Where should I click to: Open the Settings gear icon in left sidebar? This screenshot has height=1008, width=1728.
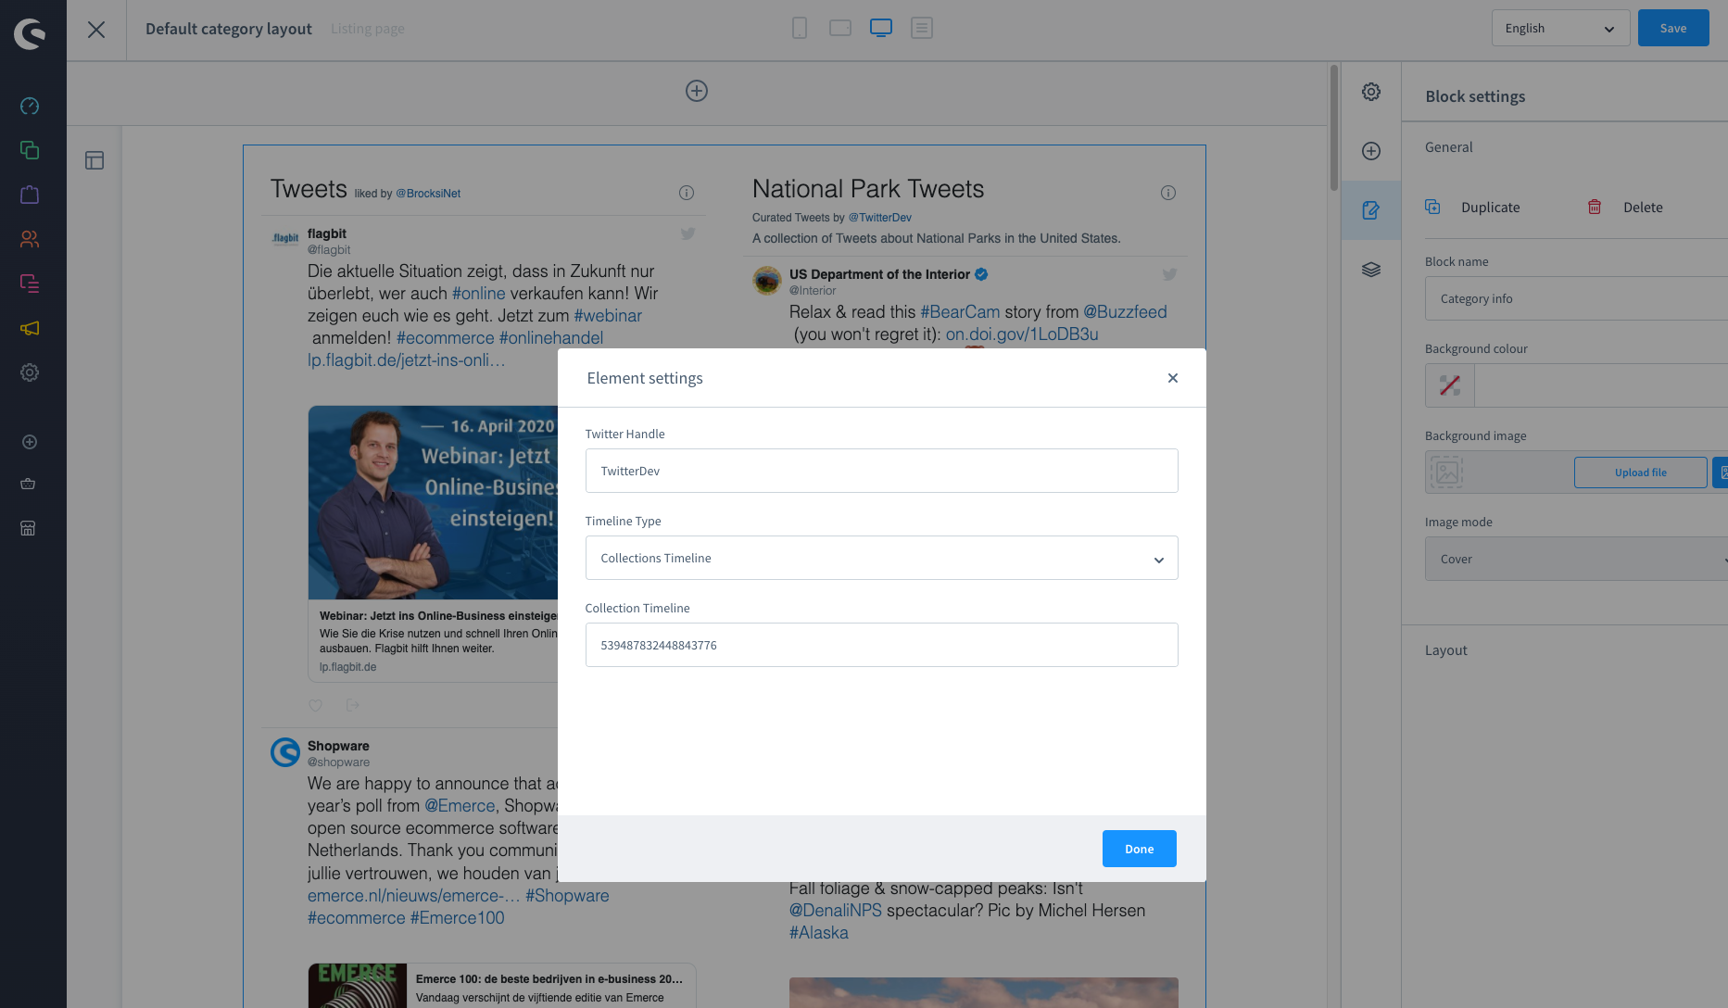click(30, 372)
